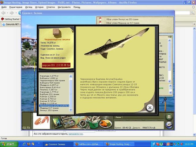
Task: Close the shark info panel with the X
Action: coord(150,107)
